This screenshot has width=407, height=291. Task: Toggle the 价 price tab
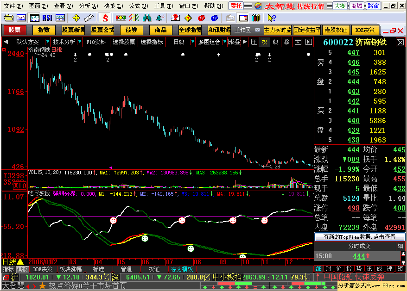[338, 269]
